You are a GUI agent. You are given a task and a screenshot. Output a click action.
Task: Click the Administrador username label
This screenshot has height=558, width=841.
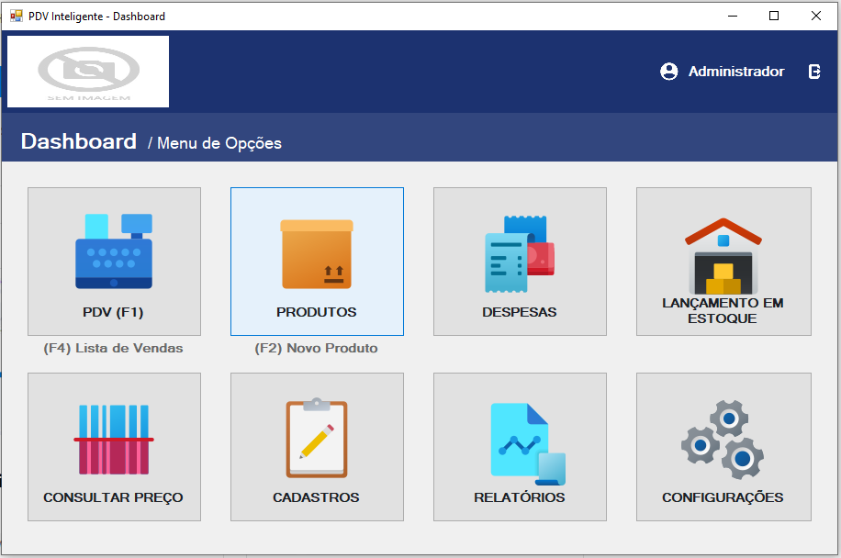click(736, 72)
